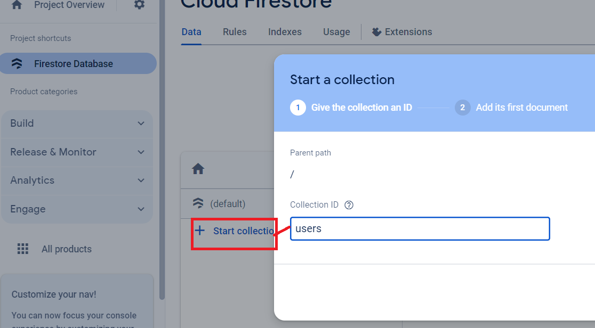Click the All products grid icon
The width and height of the screenshot is (595, 328).
coord(22,249)
